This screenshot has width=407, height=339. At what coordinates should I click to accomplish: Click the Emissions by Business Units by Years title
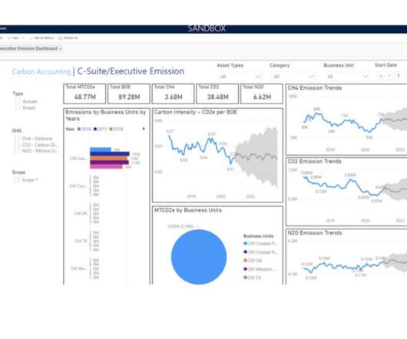[x=106, y=115]
